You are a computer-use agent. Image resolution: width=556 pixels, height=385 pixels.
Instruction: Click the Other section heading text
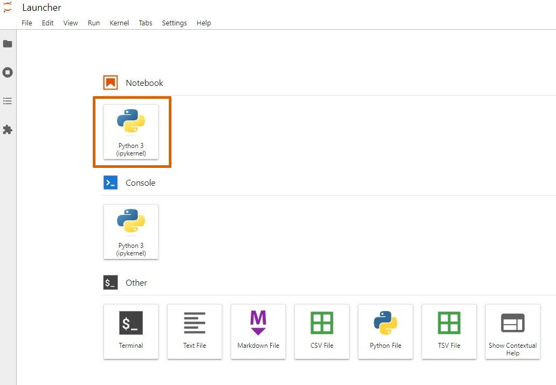click(136, 282)
